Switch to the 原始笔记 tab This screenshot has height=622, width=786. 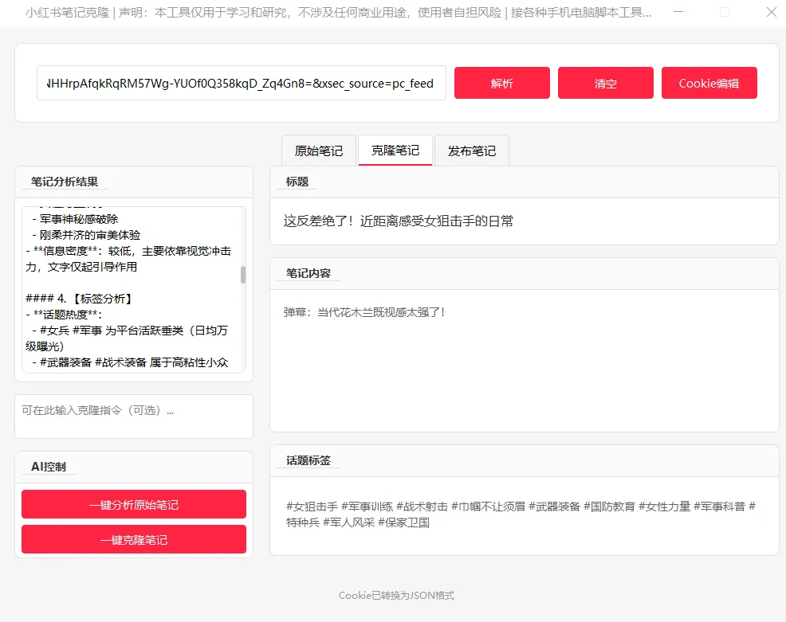(x=318, y=150)
